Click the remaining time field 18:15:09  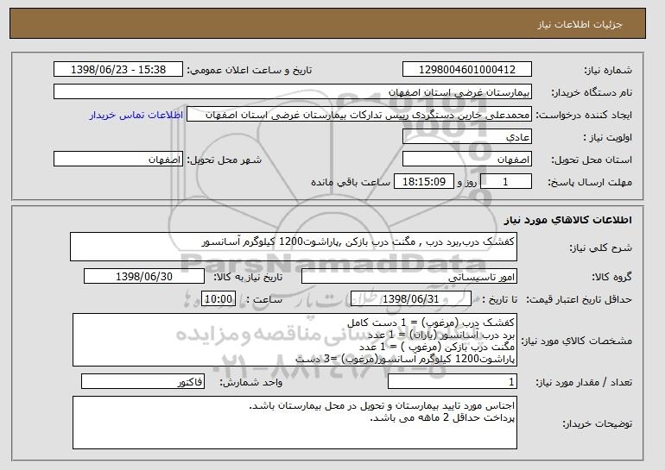pyautogui.click(x=424, y=182)
